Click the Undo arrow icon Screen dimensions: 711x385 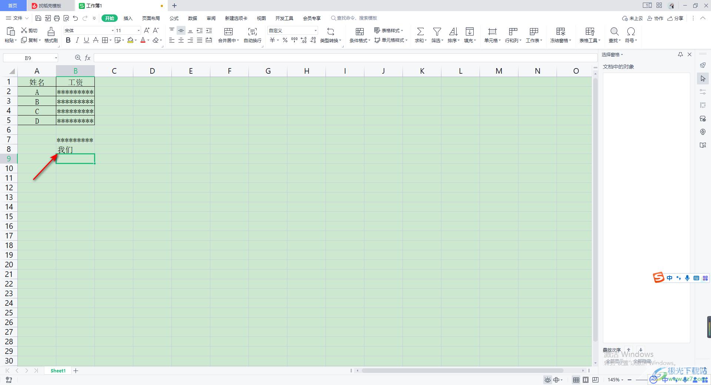pos(76,18)
